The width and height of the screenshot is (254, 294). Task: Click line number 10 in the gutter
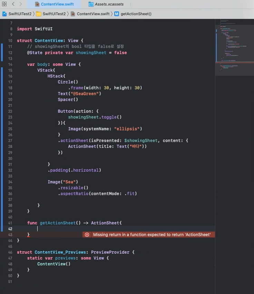(10, 41)
